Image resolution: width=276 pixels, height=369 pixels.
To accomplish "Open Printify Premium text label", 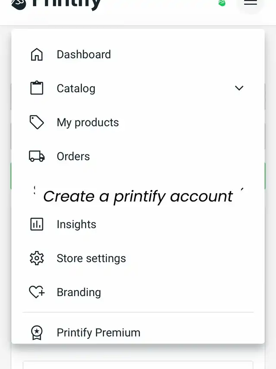I will point(98,332).
